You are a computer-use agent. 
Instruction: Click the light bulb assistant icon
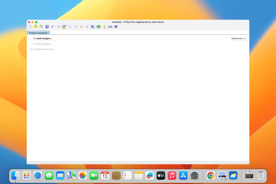104,27
